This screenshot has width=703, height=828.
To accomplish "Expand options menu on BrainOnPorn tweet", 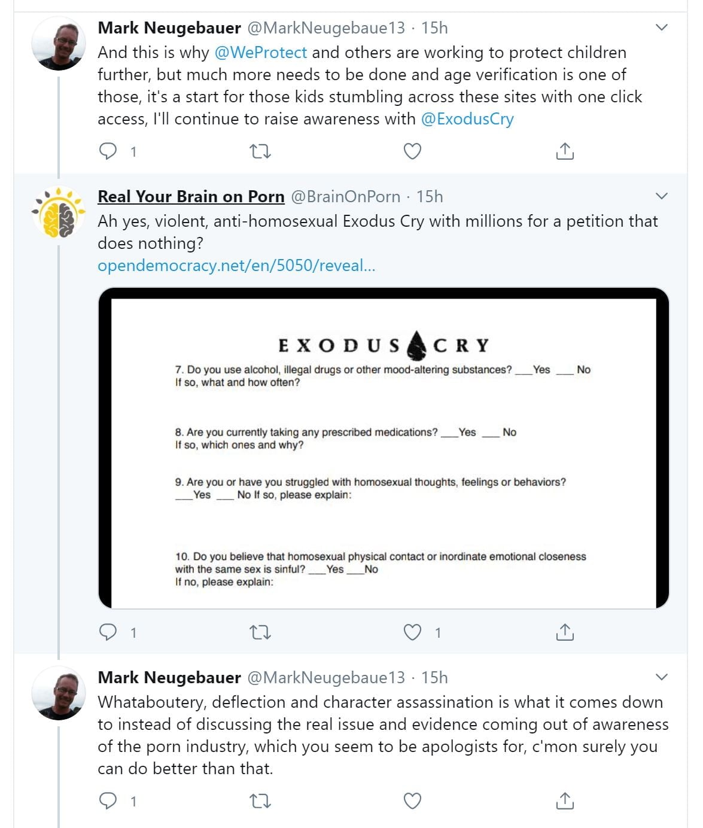I will (x=661, y=196).
